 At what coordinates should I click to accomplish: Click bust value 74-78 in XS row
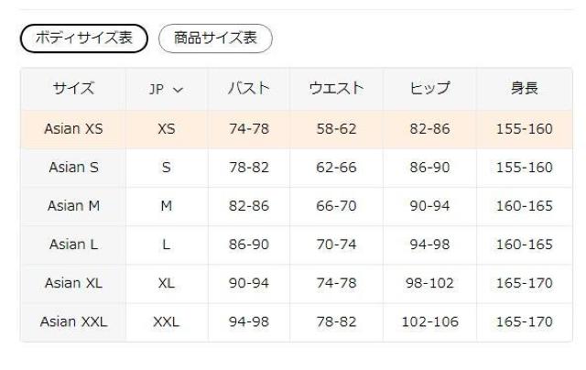(x=249, y=129)
